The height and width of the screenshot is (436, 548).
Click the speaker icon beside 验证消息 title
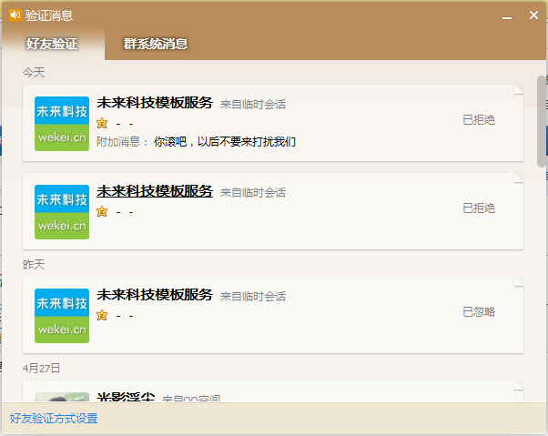pyautogui.click(x=15, y=15)
